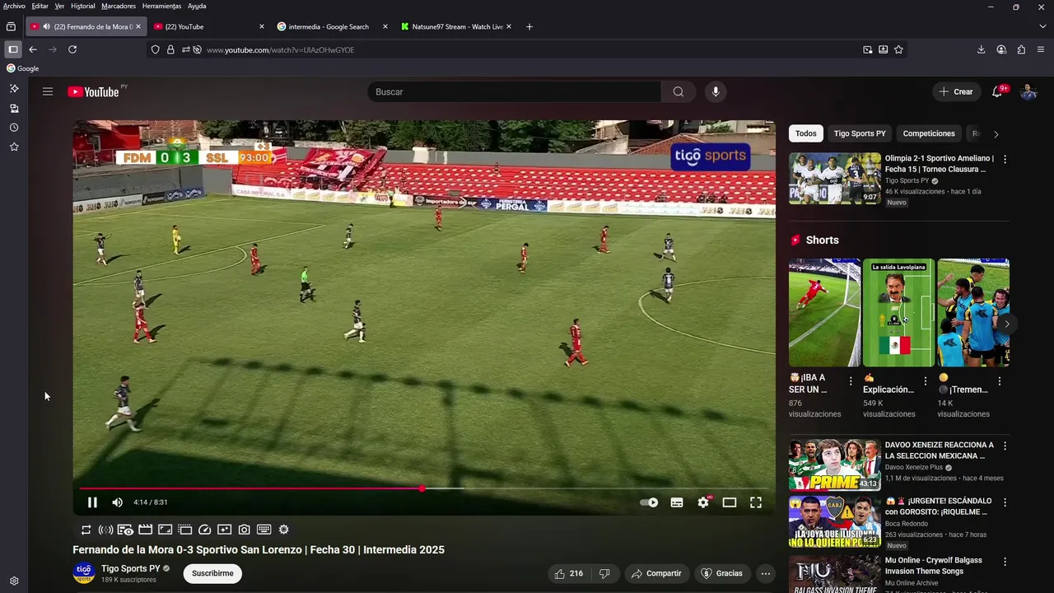Enter fullscreen video mode
Screen dimensions: 1054x593
point(756,502)
